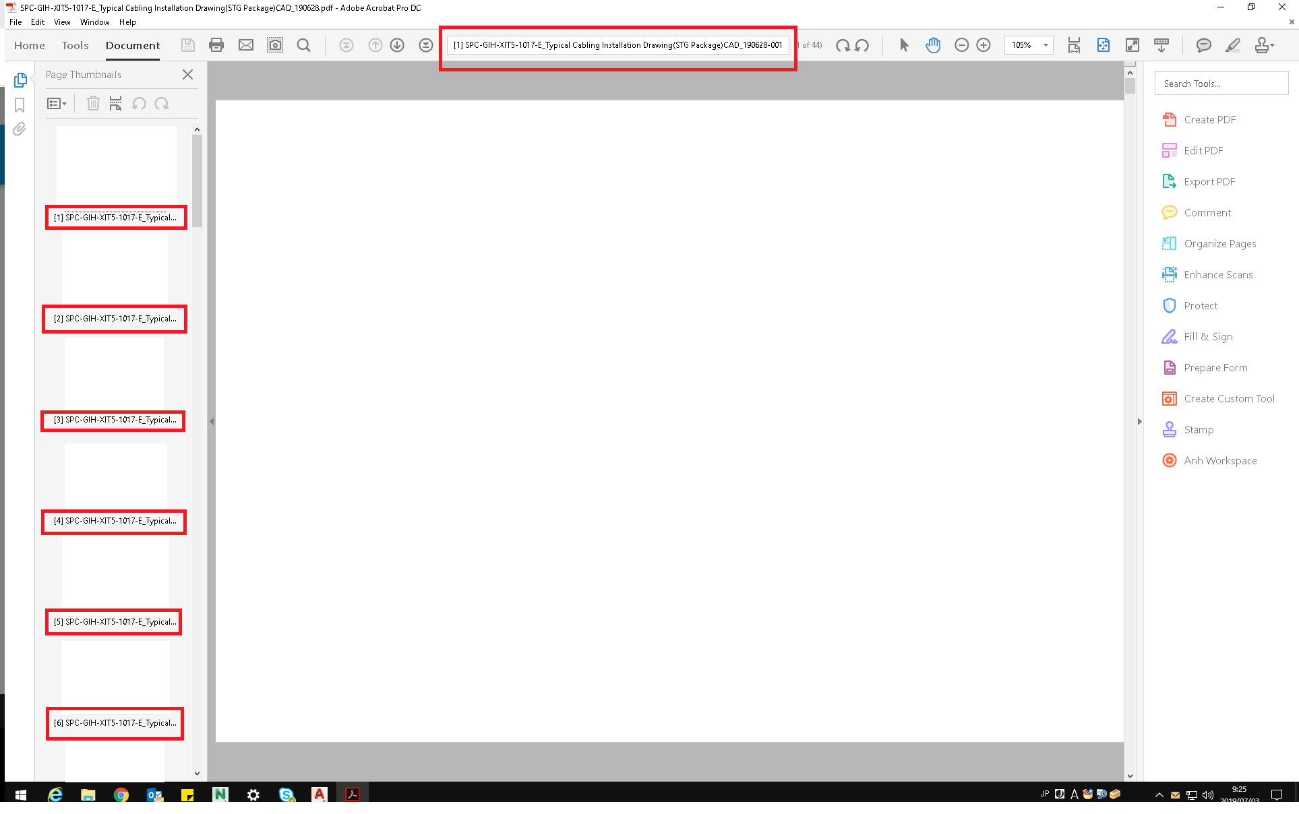Viewport: 1299px width, 814px height.
Task: Expand the Sign stamp tool dropdown
Action: point(1273,45)
